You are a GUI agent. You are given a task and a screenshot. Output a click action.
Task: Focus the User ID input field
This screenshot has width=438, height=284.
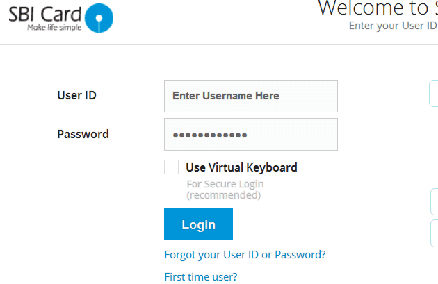tap(251, 96)
